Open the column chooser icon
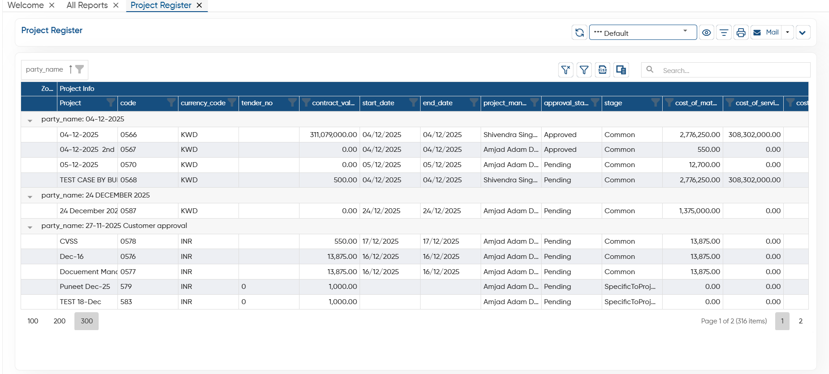 [x=621, y=70]
